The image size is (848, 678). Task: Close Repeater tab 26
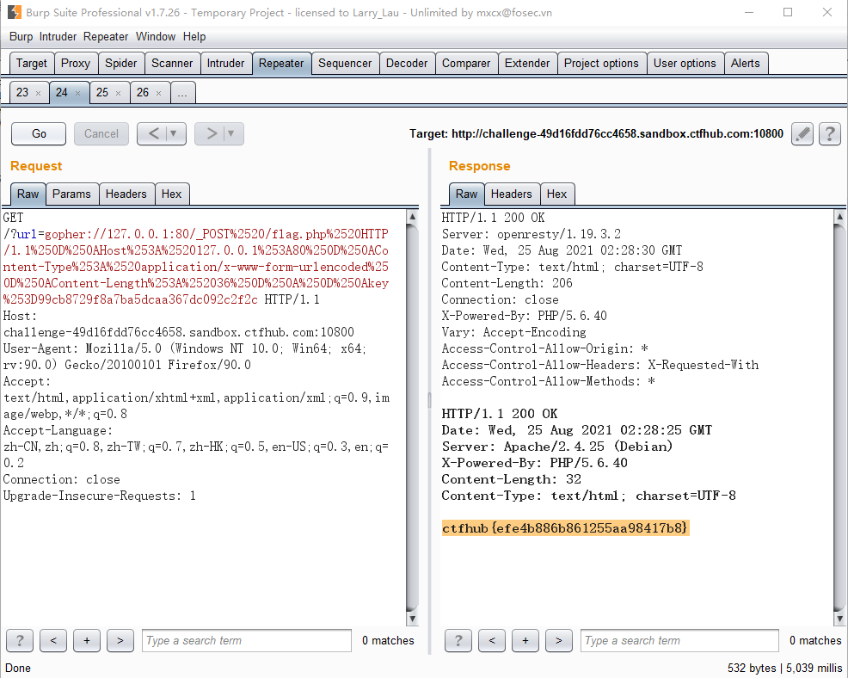click(x=158, y=93)
